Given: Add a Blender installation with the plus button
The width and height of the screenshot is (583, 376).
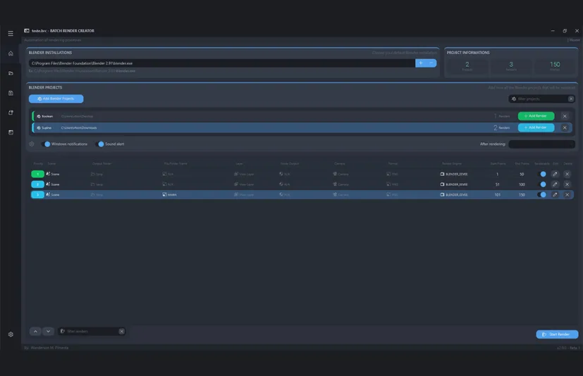Looking at the screenshot, I should pyautogui.click(x=421, y=63).
